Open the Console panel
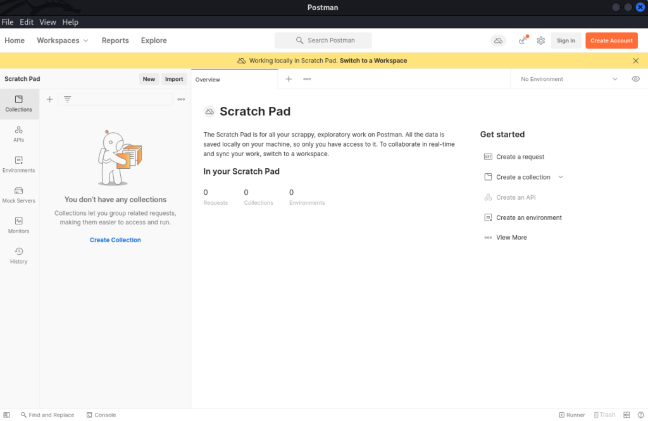This screenshot has width=648, height=421. 101,415
